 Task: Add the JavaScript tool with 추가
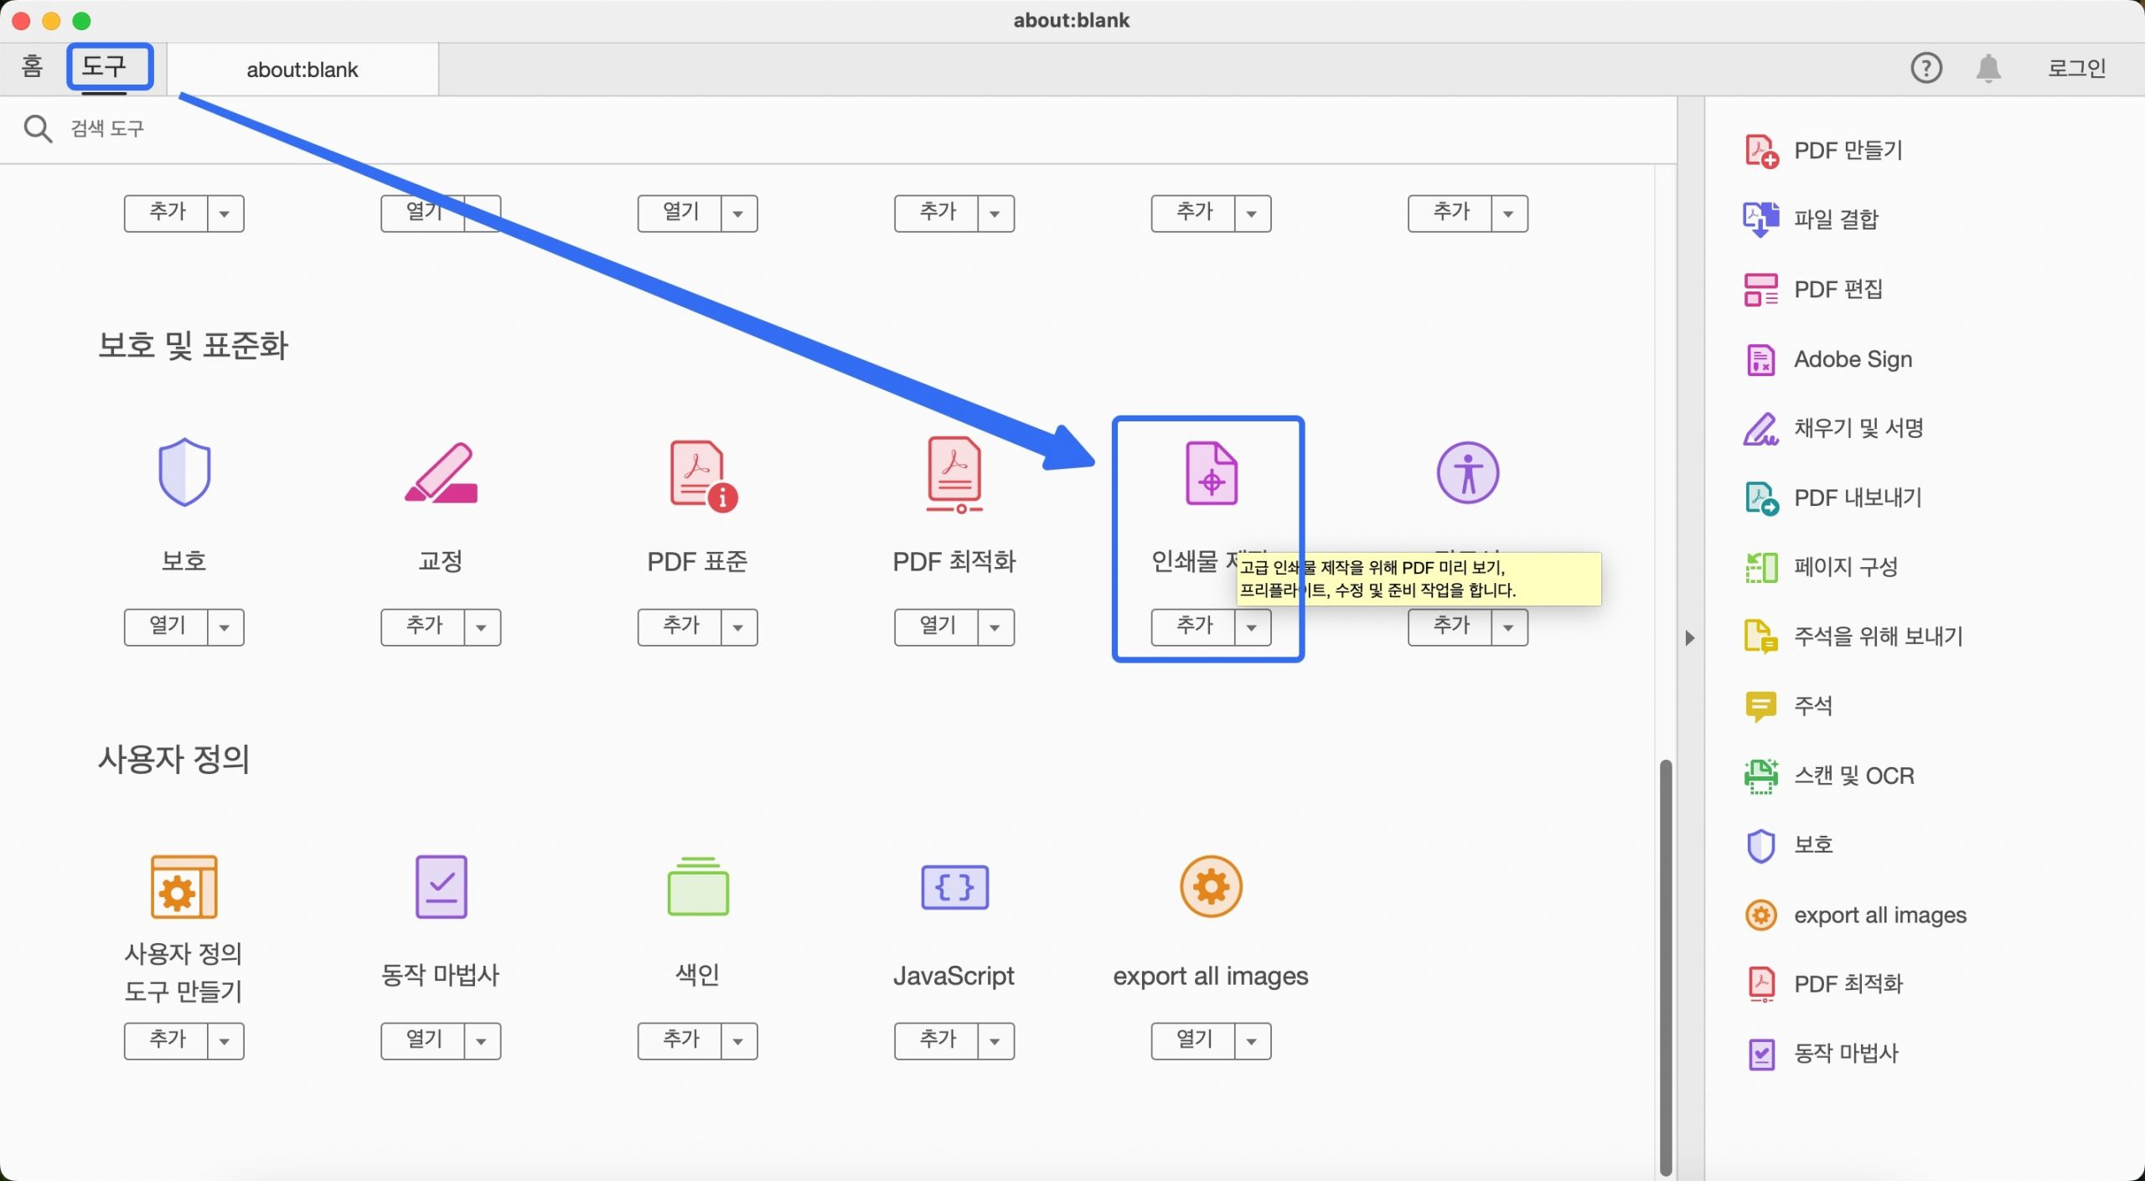pyautogui.click(x=937, y=1040)
